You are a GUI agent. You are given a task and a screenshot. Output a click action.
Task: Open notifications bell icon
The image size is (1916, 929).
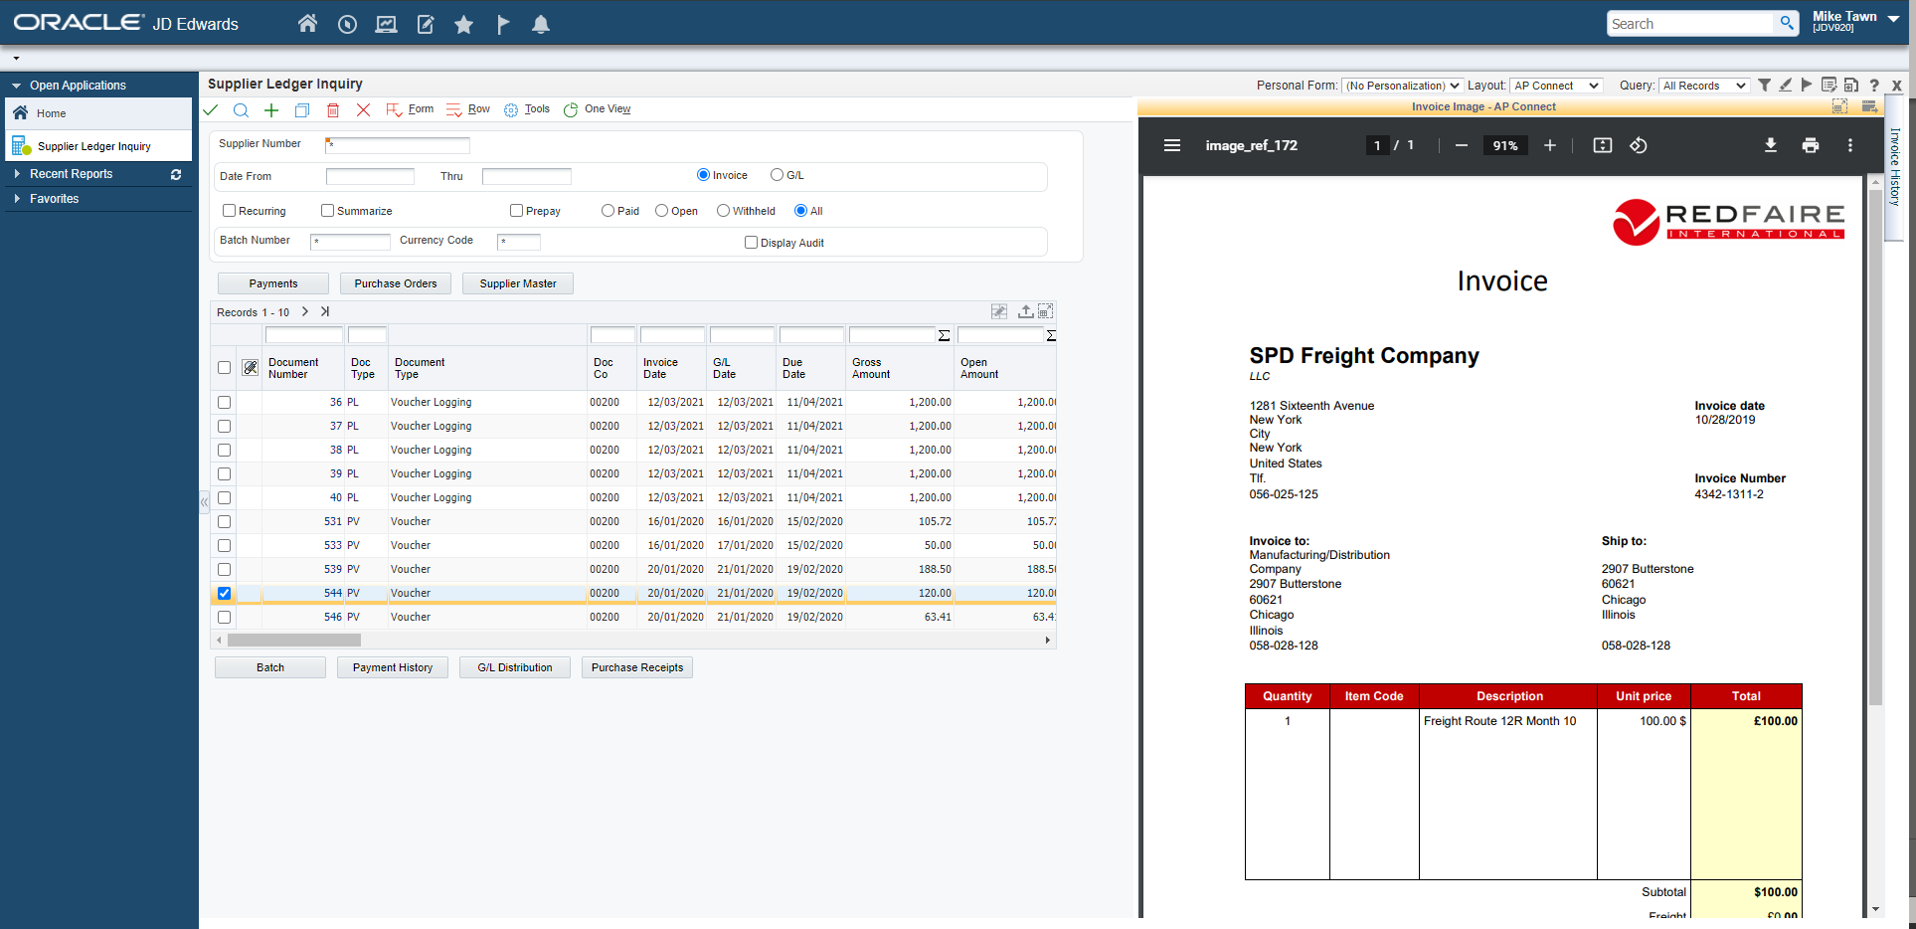(540, 24)
